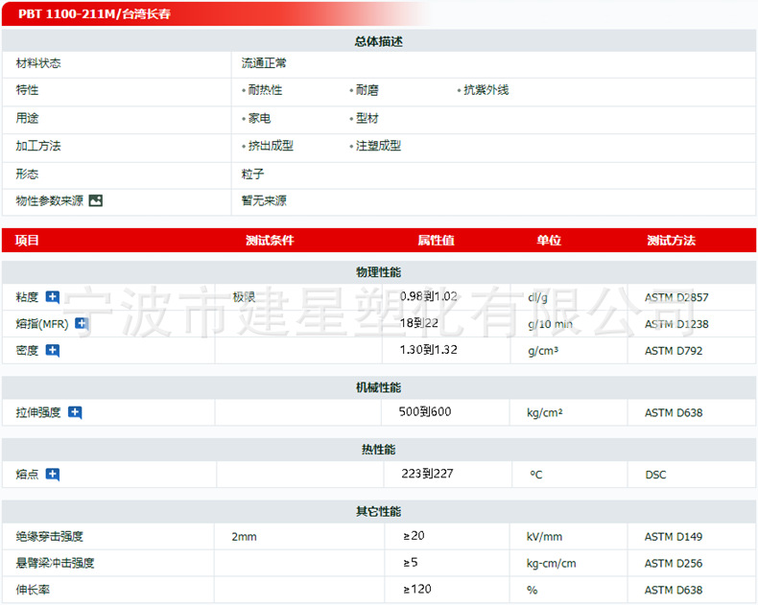Click the DSC test method cell
The height and width of the screenshot is (605, 758).
(x=655, y=475)
